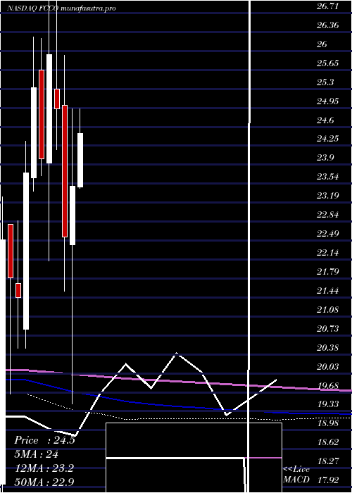Click the white zigzag line peak near 20.38
The height and width of the screenshot is (493, 352).
[177, 354]
